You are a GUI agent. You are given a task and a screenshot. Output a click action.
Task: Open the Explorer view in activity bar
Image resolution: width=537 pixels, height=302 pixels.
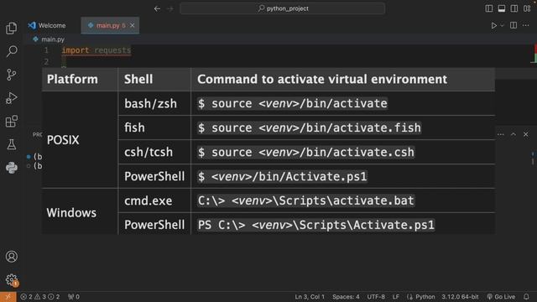11,28
